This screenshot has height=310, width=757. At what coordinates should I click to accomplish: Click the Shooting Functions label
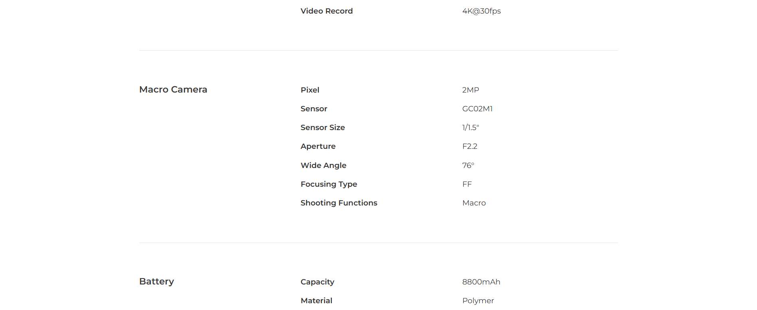click(338, 203)
